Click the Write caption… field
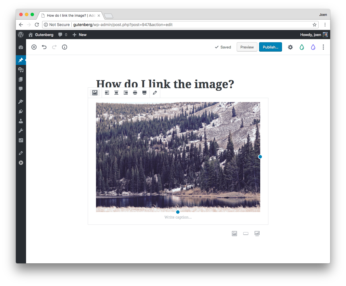This screenshot has height=286, width=346. (x=178, y=217)
